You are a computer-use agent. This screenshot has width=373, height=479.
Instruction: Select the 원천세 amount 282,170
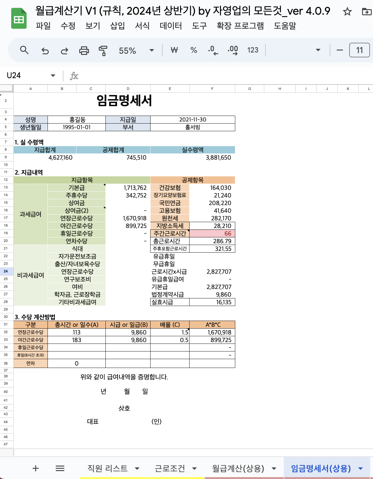click(212, 218)
